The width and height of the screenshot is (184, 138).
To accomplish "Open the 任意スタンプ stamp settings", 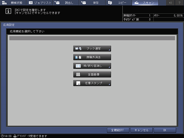I will pos(92,83).
